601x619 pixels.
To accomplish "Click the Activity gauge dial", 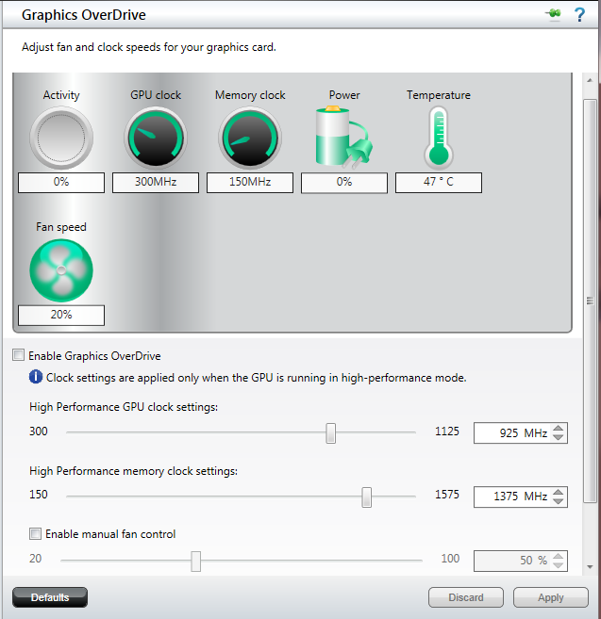I will point(61,138).
